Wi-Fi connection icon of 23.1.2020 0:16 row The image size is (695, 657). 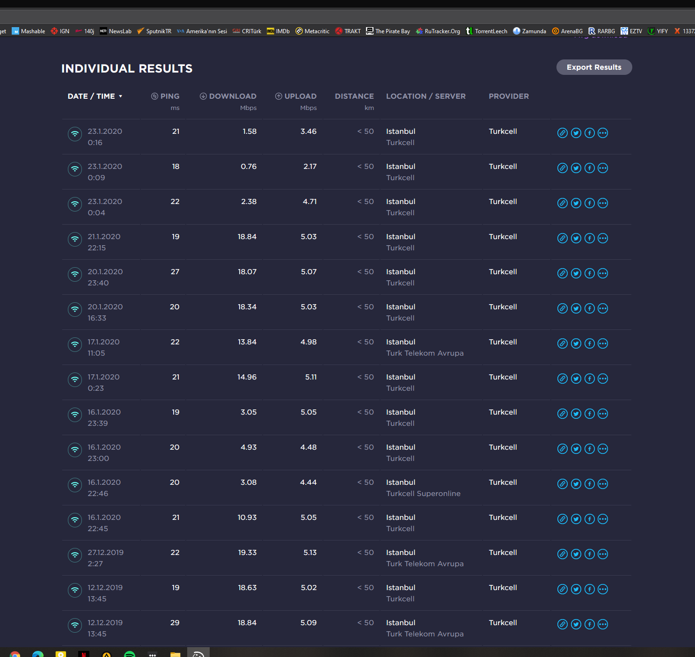[75, 134]
